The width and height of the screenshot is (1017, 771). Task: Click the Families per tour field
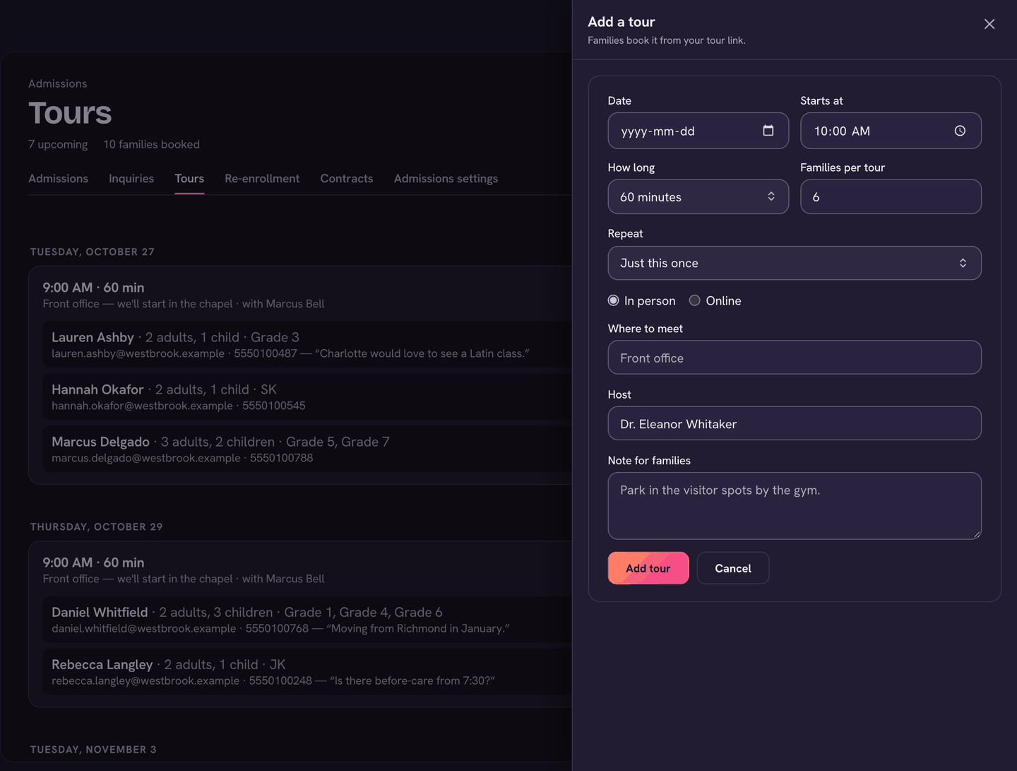click(x=891, y=196)
